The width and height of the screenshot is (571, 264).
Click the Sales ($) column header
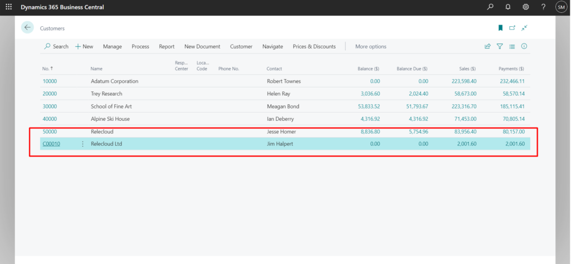[468, 69]
